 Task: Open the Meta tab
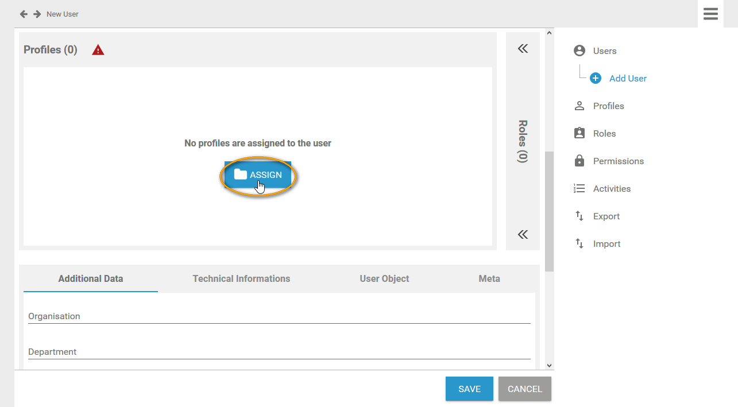489,278
